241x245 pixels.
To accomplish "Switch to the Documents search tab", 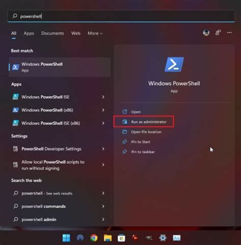I will click(x=52, y=33).
